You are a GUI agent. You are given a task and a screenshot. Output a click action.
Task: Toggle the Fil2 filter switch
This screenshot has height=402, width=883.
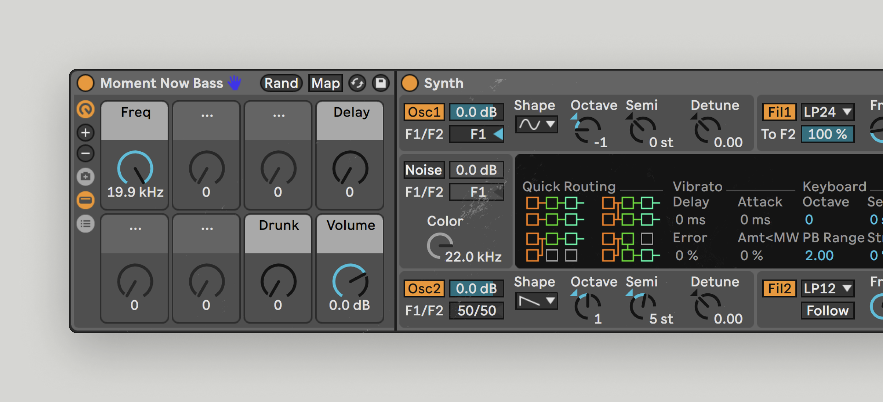click(x=779, y=289)
